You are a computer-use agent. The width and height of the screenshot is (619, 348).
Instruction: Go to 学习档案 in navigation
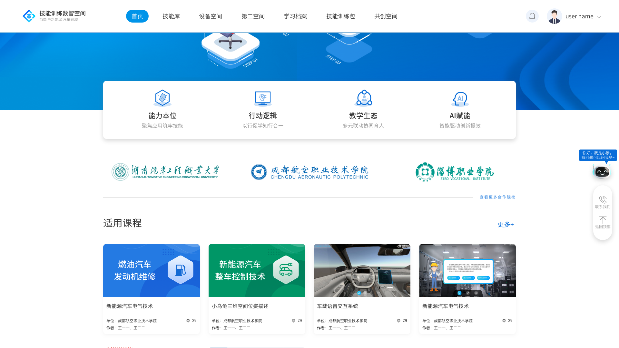[x=295, y=16]
